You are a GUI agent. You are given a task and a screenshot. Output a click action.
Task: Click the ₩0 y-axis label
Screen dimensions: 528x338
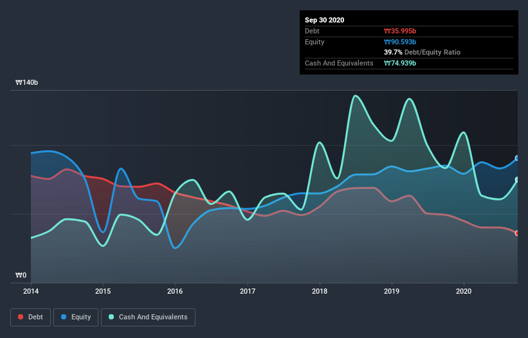coord(21,275)
